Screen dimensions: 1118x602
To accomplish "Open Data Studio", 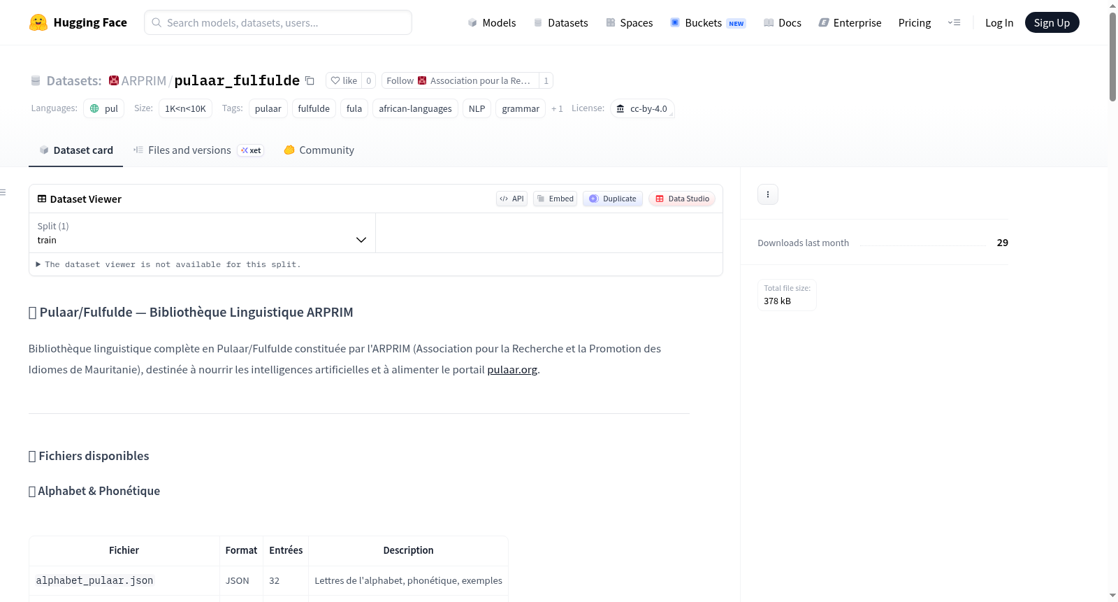I will (682, 199).
